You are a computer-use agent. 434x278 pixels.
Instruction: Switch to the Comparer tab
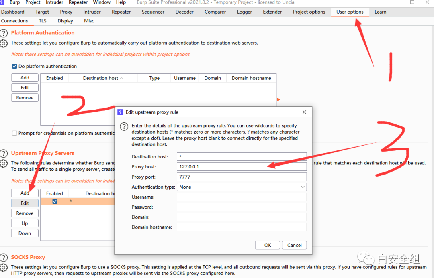click(215, 12)
